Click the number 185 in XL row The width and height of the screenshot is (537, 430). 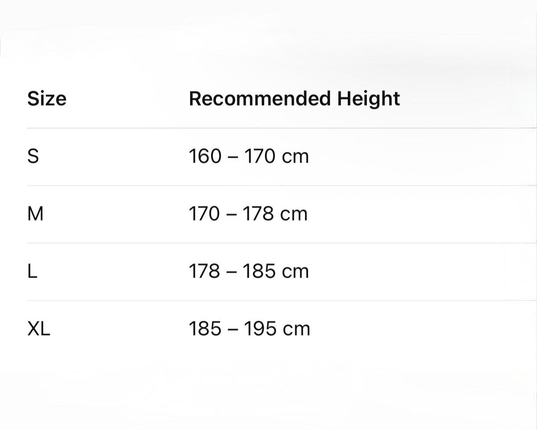tap(205, 329)
